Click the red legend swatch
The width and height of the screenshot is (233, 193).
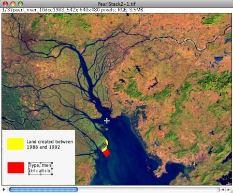click(x=16, y=168)
